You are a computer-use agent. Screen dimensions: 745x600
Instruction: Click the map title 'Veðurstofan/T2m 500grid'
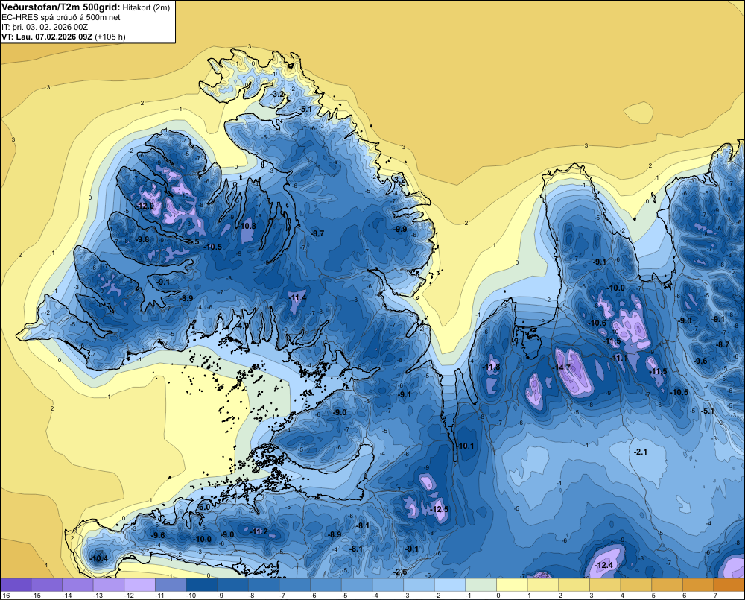(61, 7)
